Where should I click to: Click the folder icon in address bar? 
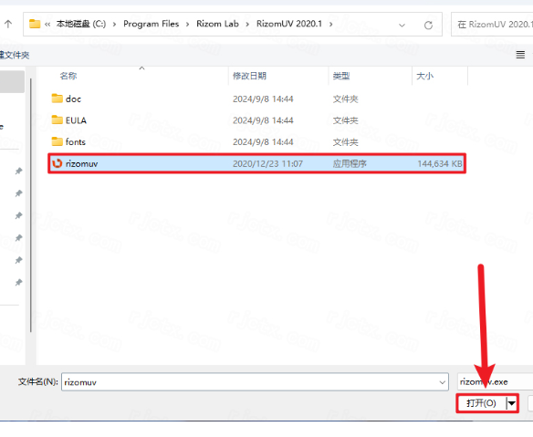[35, 24]
